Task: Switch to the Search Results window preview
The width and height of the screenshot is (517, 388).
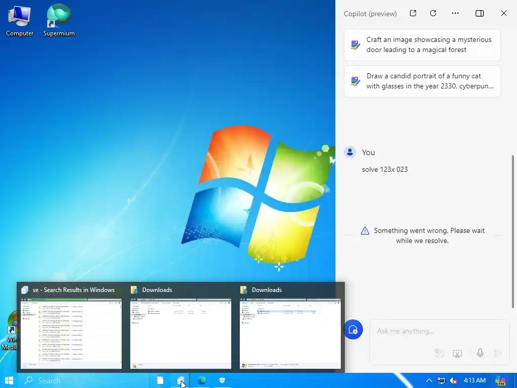Action: tap(71, 327)
